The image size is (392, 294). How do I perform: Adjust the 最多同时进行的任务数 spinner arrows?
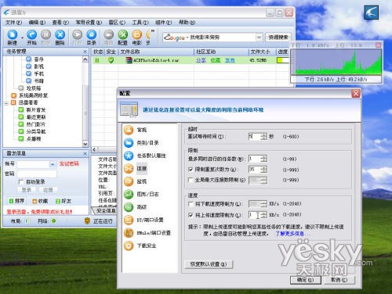[264, 159]
